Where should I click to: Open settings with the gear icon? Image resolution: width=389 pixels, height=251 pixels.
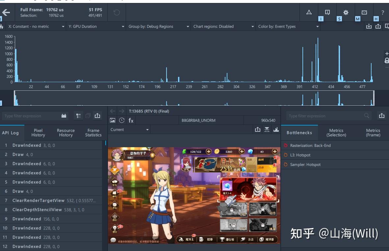tap(346, 12)
